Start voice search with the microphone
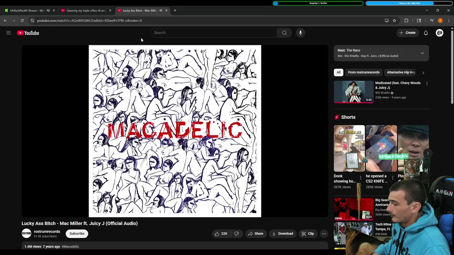This screenshot has width=454, height=255. pos(300,33)
